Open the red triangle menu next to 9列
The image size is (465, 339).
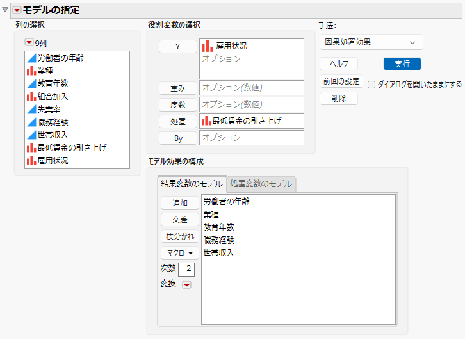coord(29,43)
